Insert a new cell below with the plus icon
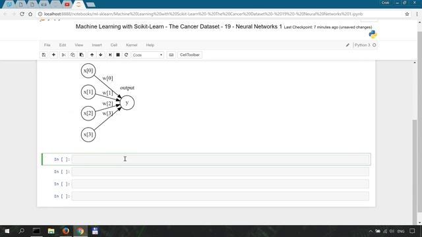The width and height of the screenshot is (422, 237). click(53, 55)
